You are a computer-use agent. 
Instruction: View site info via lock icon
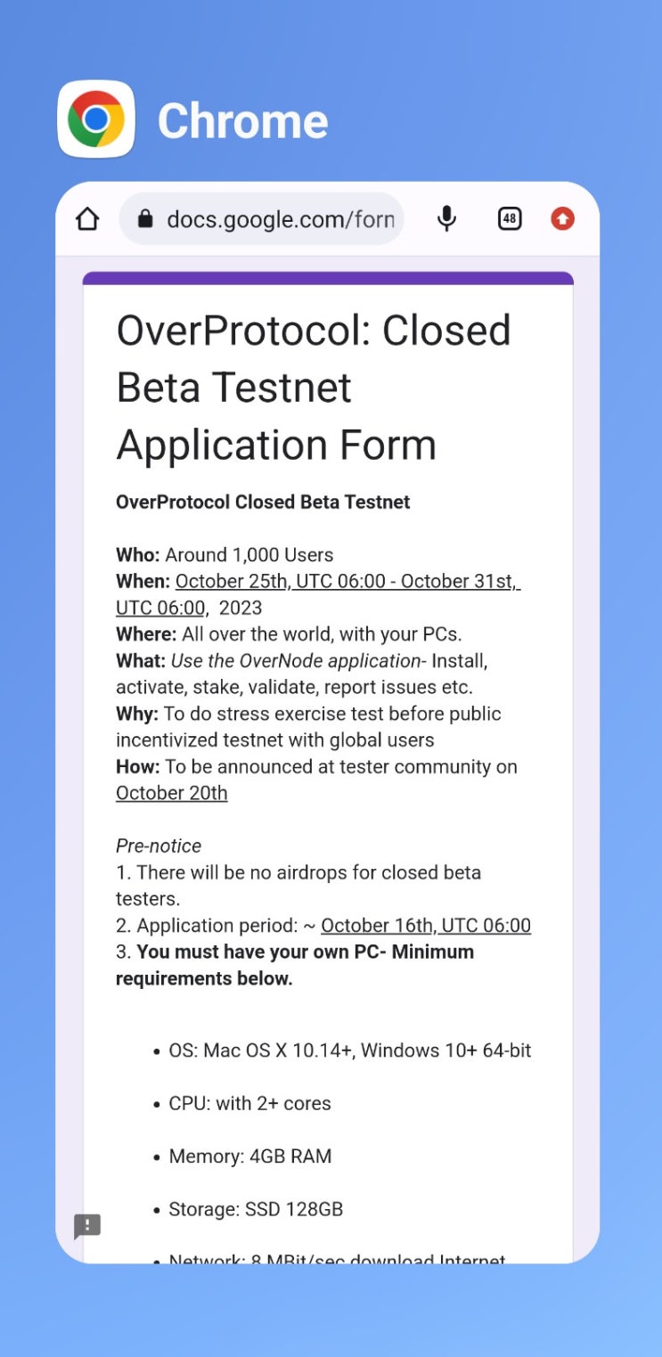(145, 219)
